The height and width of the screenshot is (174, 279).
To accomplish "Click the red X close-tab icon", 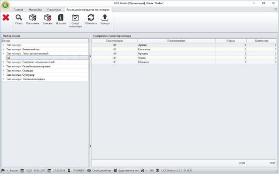I will tap(6, 18).
